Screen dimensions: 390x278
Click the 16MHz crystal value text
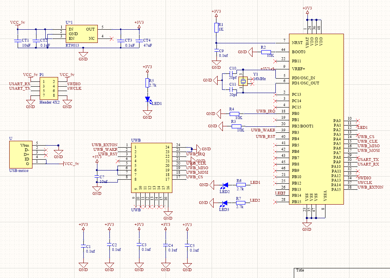point(259,79)
